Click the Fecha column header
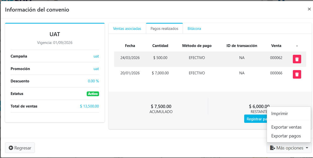 point(130,46)
